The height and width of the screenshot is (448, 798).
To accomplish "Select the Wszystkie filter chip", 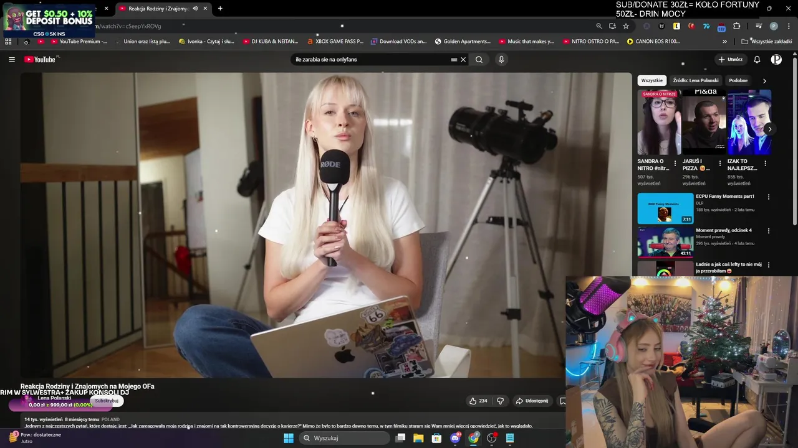I will click(652, 80).
